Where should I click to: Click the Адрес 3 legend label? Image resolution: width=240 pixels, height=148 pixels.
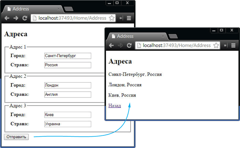click(x=18, y=106)
